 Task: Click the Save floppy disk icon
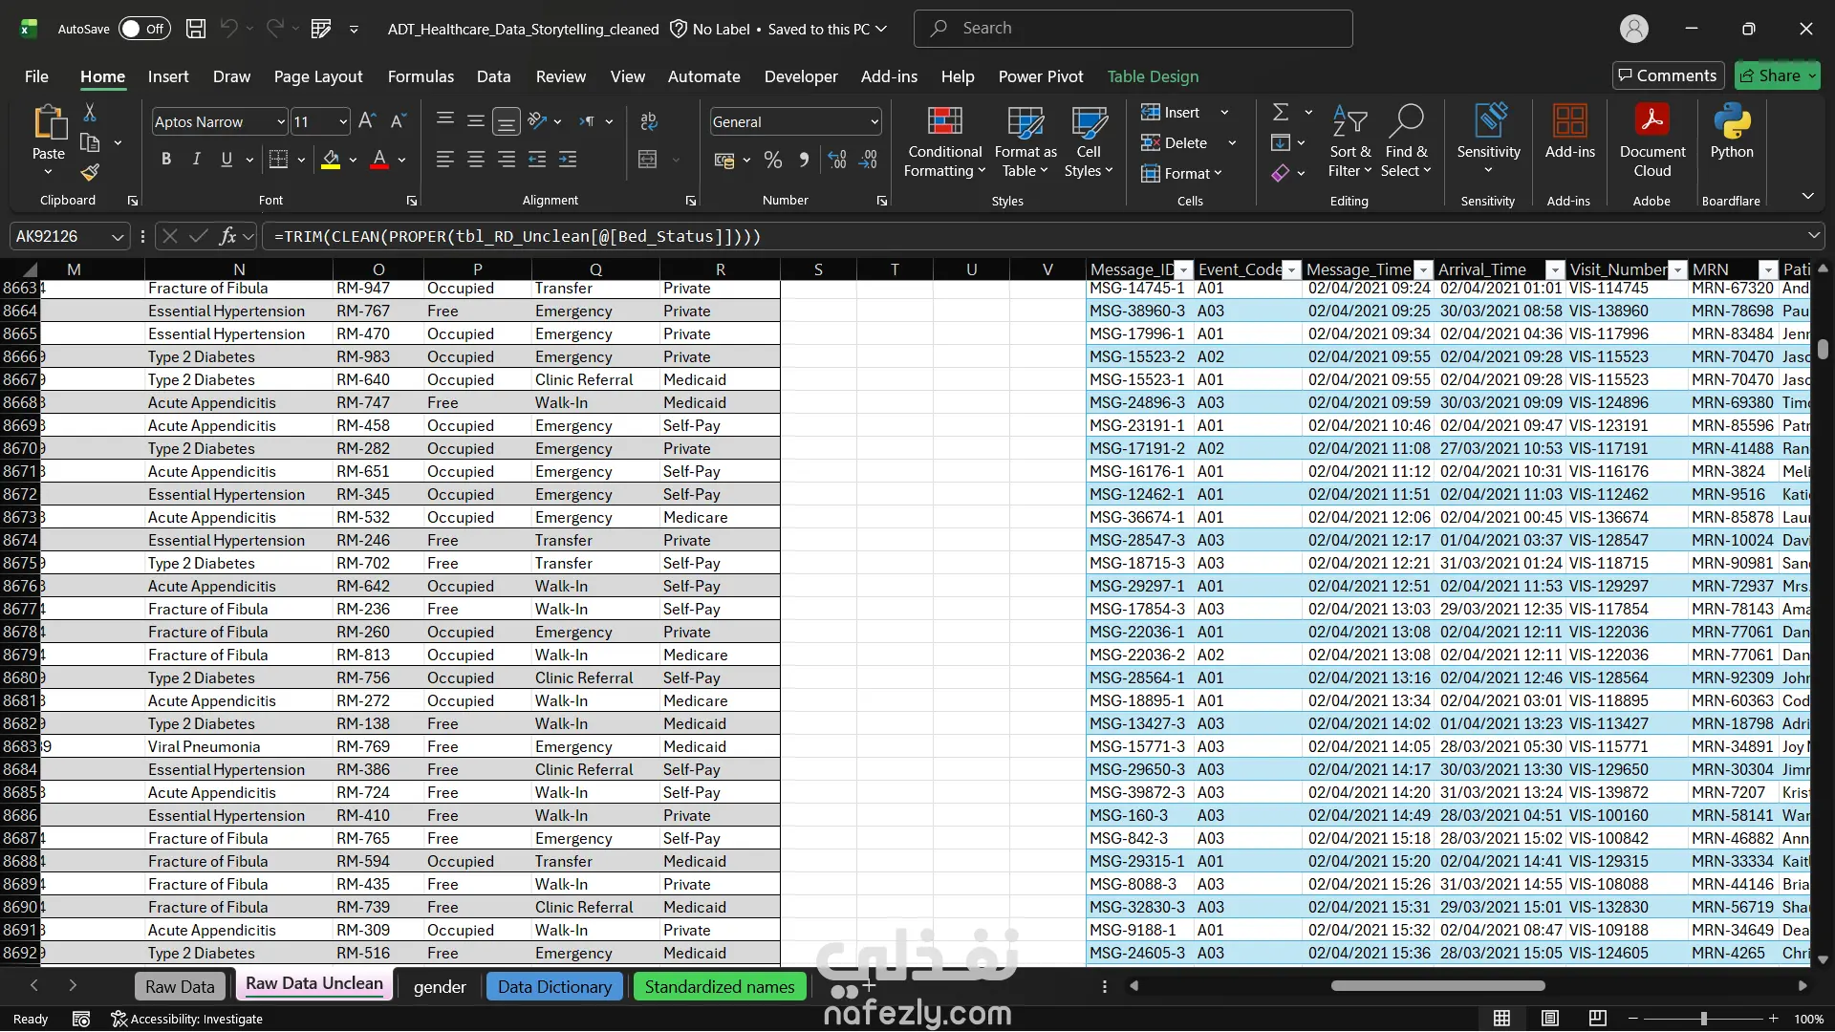[196, 29]
